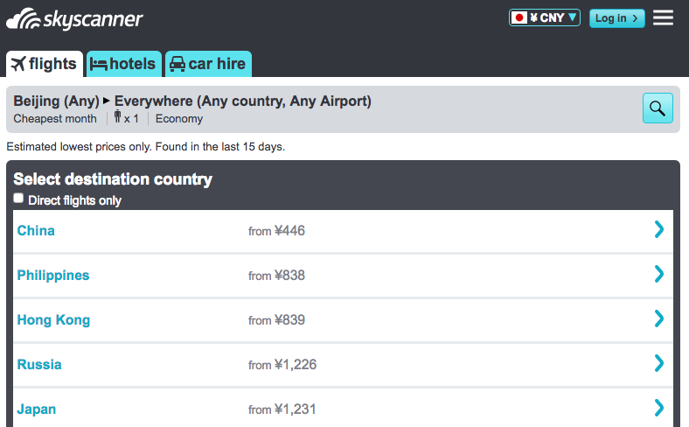Click the Select destination country heading
Image resolution: width=689 pixels, height=427 pixels.
click(x=113, y=179)
